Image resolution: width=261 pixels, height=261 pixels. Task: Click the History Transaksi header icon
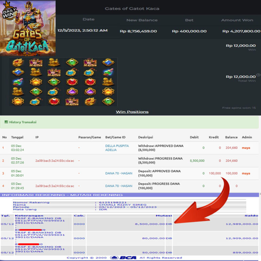[6, 122]
